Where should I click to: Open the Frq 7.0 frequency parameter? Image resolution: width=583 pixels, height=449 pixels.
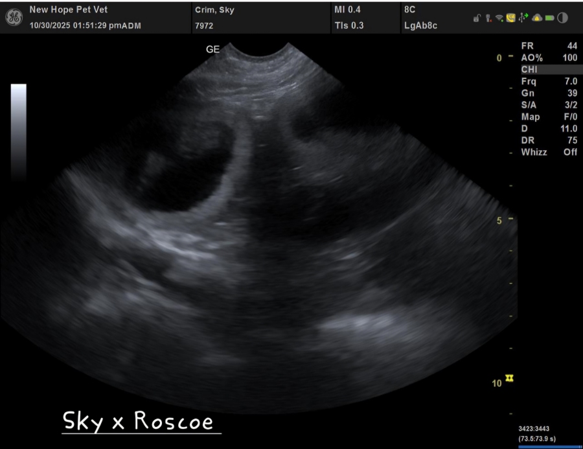[x=549, y=81]
